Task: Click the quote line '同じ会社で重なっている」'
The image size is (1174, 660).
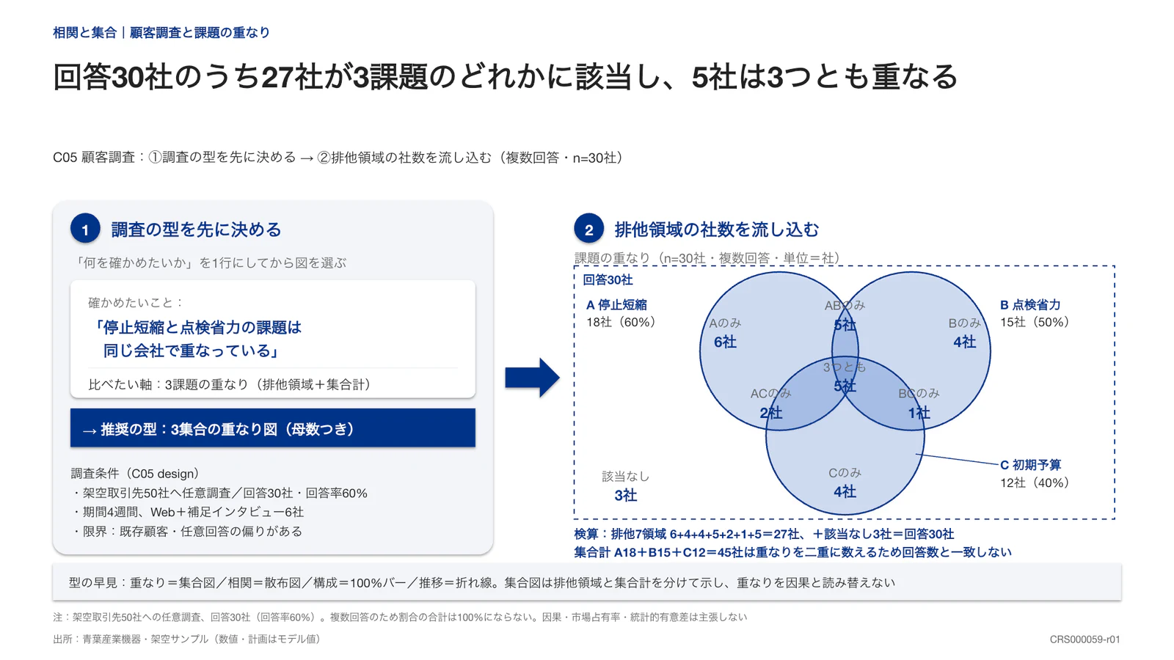Action: [x=191, y=351]
